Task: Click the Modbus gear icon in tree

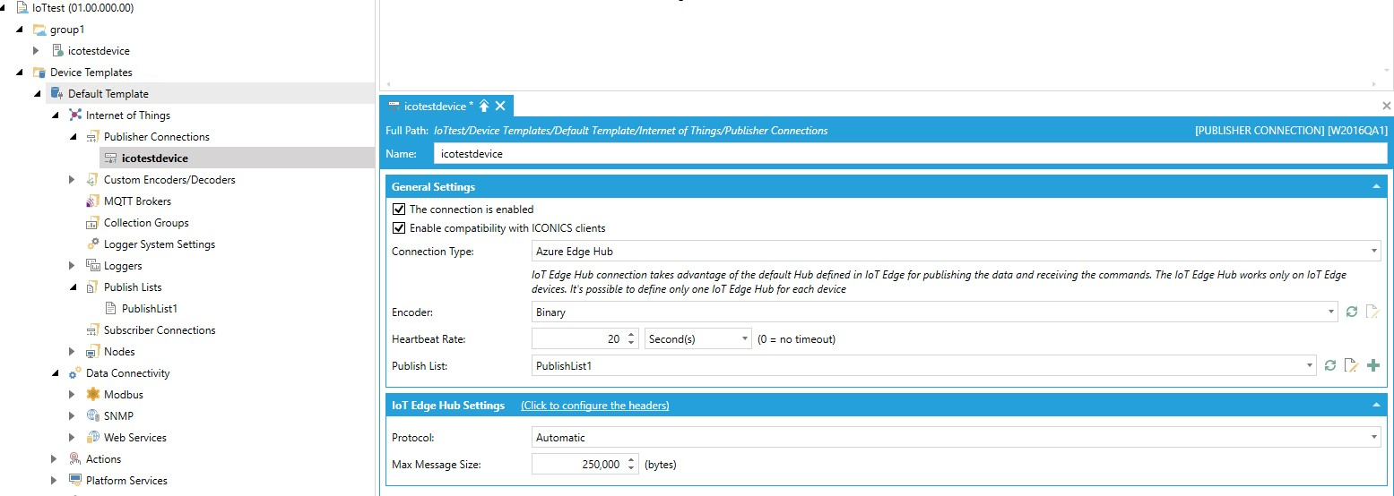Action: pyautogui.click(x=92, y=395)
